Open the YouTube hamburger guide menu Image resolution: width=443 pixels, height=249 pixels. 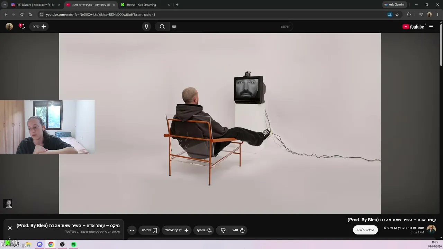tap(431, 27)
